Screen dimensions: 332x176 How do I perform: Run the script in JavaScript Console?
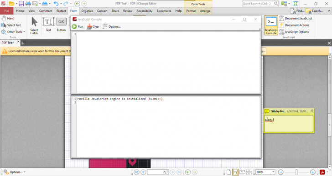coord(78,26)
